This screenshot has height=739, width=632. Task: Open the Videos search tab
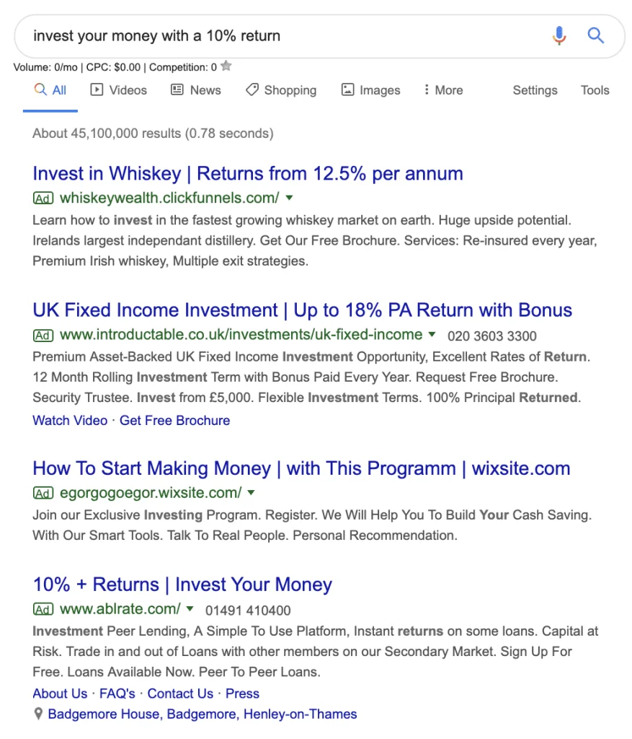tap(119, 90)
